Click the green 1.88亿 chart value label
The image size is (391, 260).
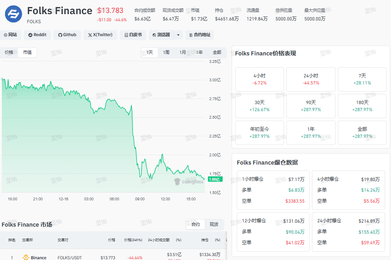216,179
